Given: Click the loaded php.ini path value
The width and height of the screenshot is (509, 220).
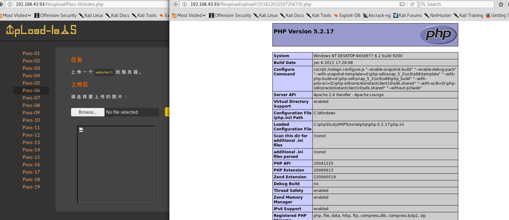Looking at the screenshot, I should [359, 124].
